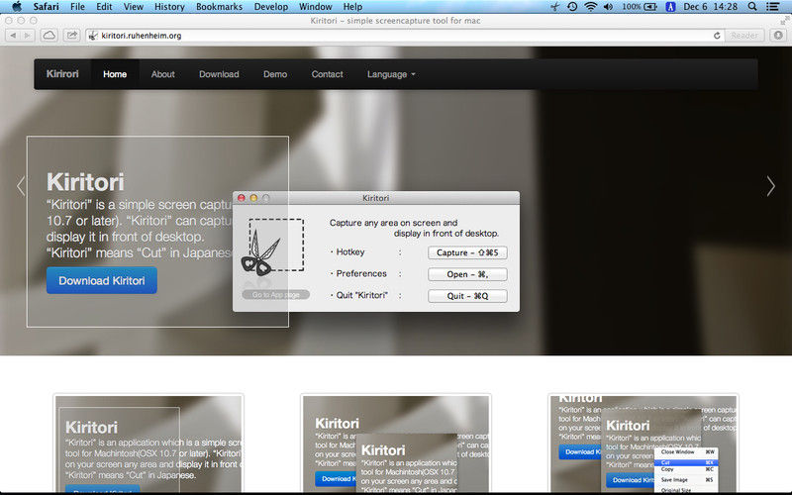The width and height of the screenshot is (792, 495).
Task: Click Capture hotkey button in Kiritori dialog
Action: [467, 252]
